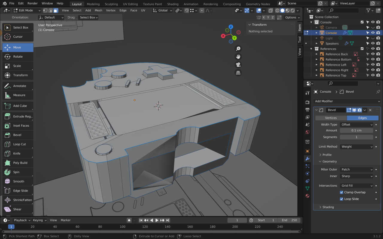The height and width of the screenshot is (239, 383).
Task: Hide Reference Back in viewport
Action: [x=373, y=54]
